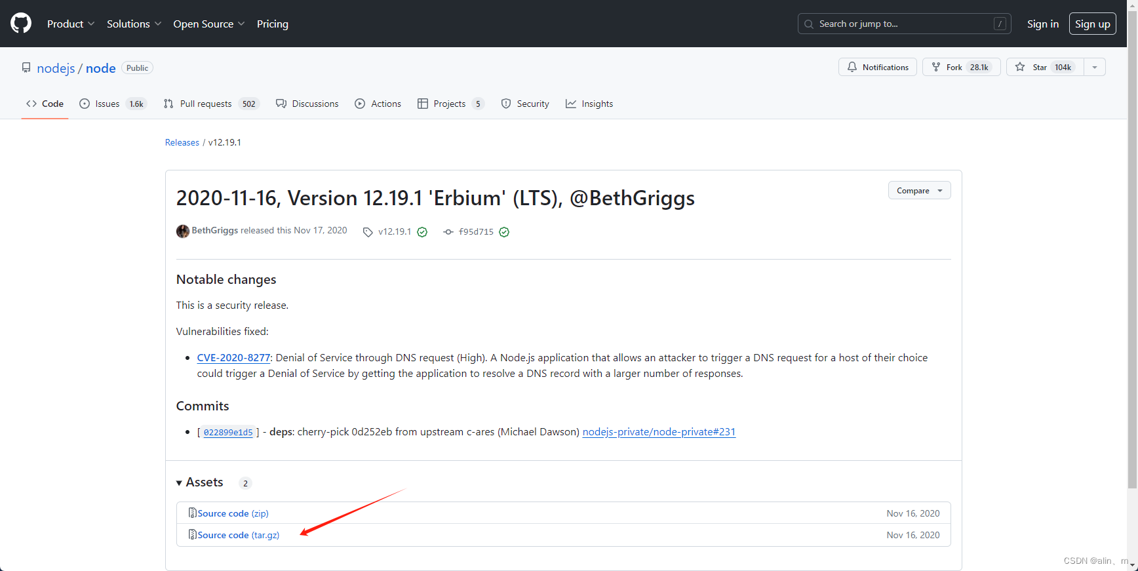
Task: Expand the Star lists dropdown arrow
Action: [x=1095, y=68]
